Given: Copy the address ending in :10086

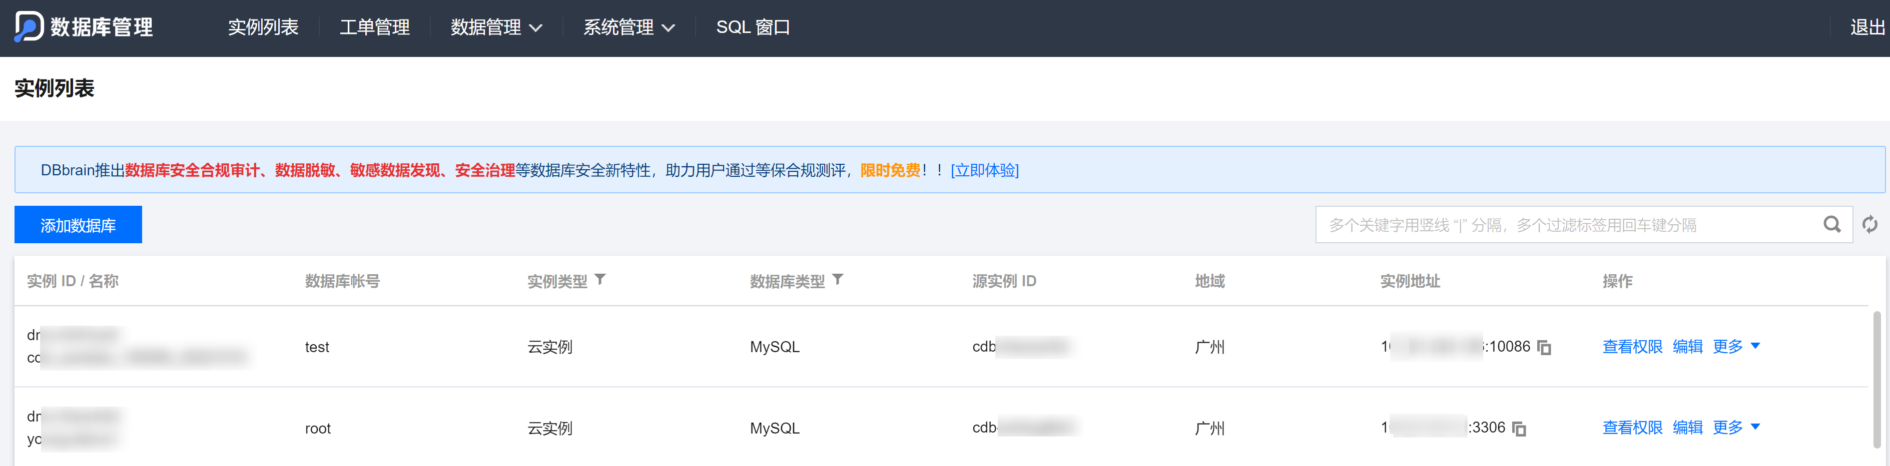Looking at the screenshot, I should coord(1544,347).
